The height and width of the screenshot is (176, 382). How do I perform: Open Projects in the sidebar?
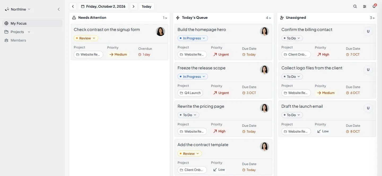click(17, 32)
